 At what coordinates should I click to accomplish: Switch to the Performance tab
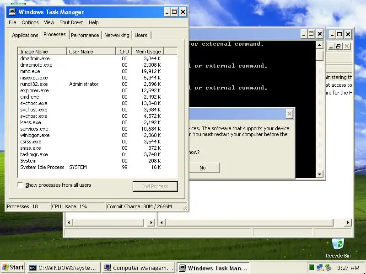click(x=85, y=35)
